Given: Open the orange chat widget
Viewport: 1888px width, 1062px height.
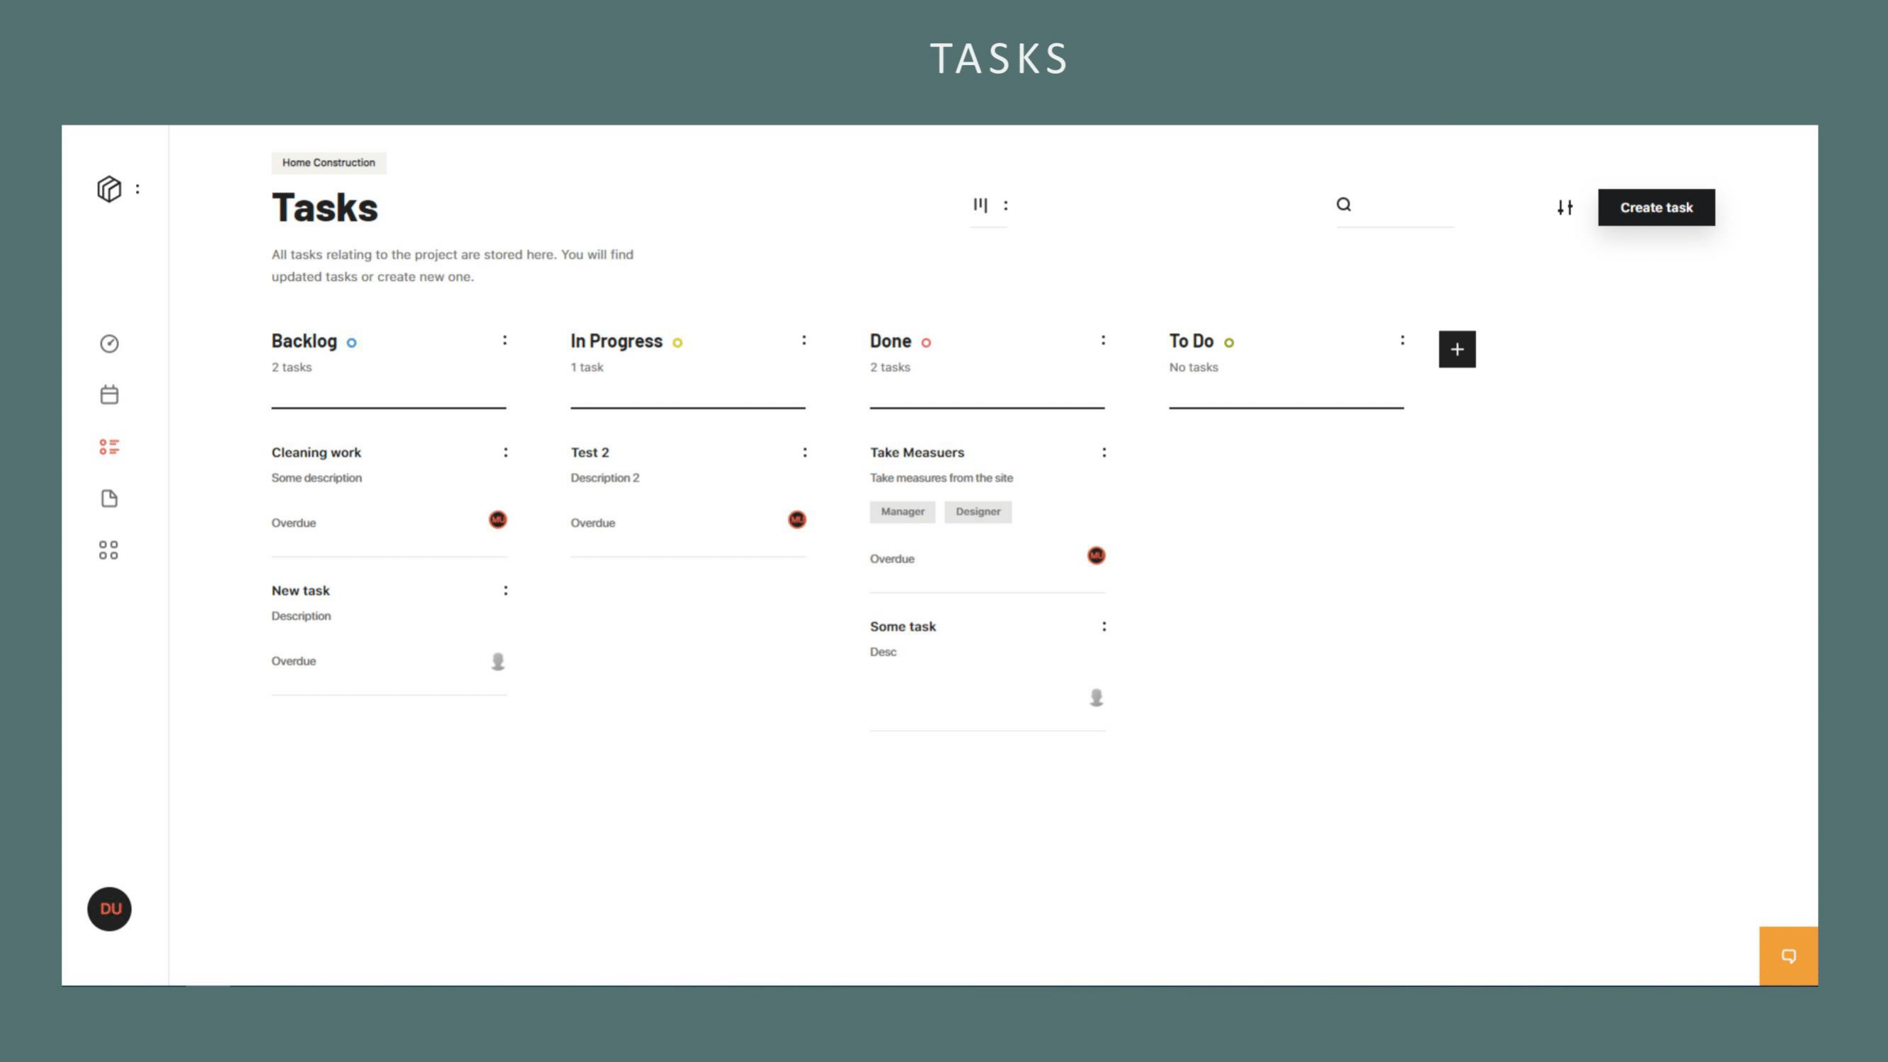Looking at the screenshot, I should (1788, 956).
